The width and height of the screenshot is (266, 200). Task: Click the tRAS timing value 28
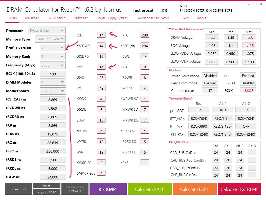click(x=101, y=77)
